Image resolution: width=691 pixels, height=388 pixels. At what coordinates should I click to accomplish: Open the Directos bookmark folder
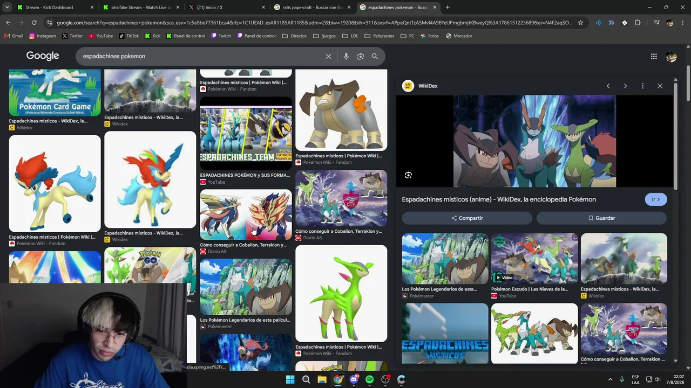tap(294, 36)
